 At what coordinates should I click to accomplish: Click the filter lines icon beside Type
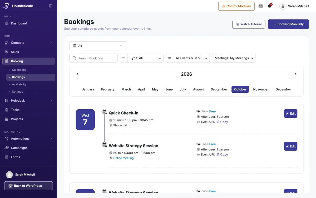124,58
